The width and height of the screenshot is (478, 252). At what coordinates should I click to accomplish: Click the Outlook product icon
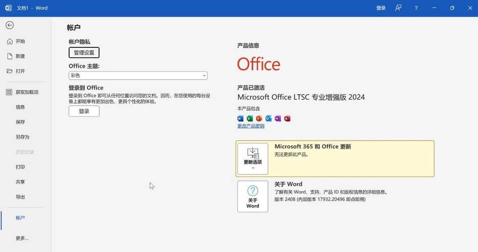268,119
